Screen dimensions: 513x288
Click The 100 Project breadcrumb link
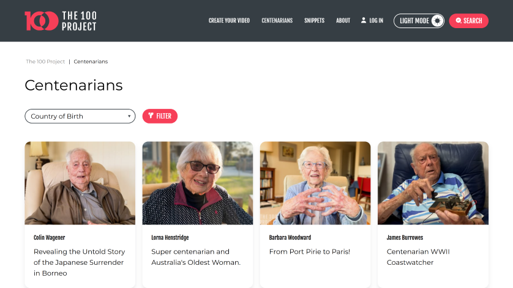point(45,62)
